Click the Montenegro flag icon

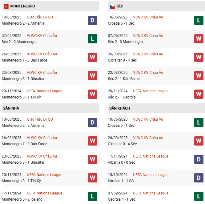(x=6, y=6)
